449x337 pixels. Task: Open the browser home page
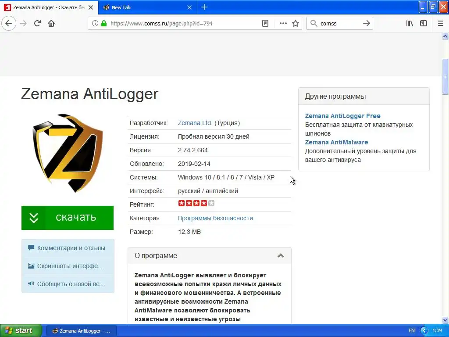point(51,23)
